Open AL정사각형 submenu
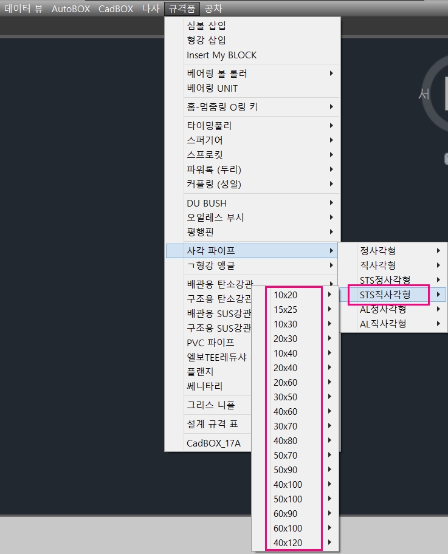 [393, 309]
